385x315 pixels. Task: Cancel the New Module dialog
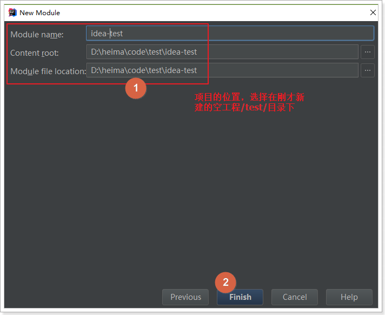(295, 297)
